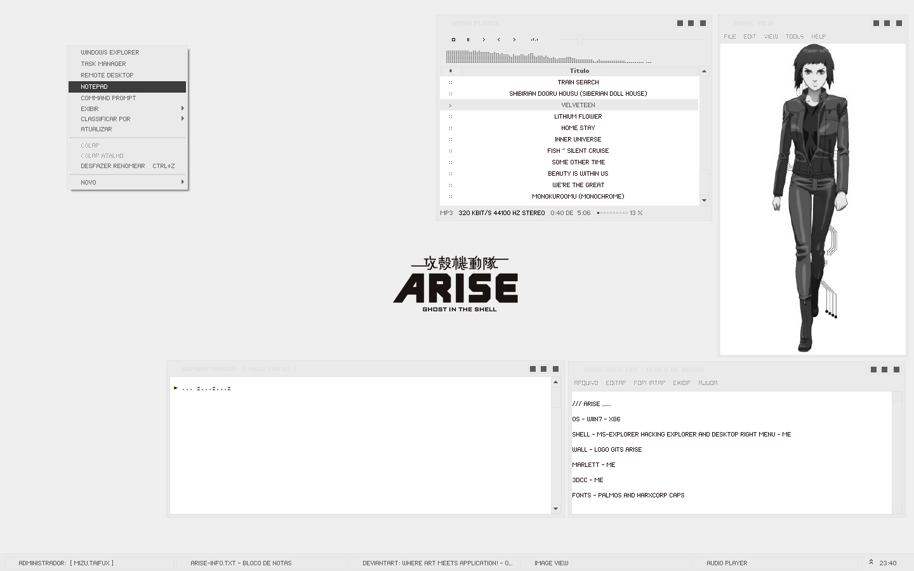Viewport: 914px width, 571px height.
Task: Pause the track in Audio Player
Action: pyautogui.click(x=468, y=39)
